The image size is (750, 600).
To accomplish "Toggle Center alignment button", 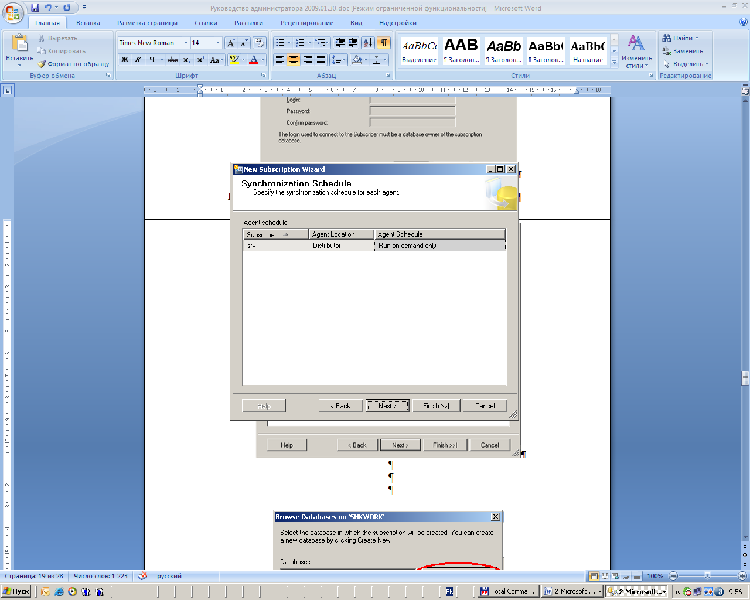I will (x=294, y=60).
